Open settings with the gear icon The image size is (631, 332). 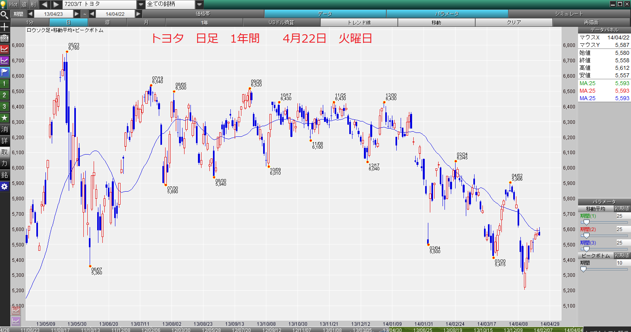(4, 187)
